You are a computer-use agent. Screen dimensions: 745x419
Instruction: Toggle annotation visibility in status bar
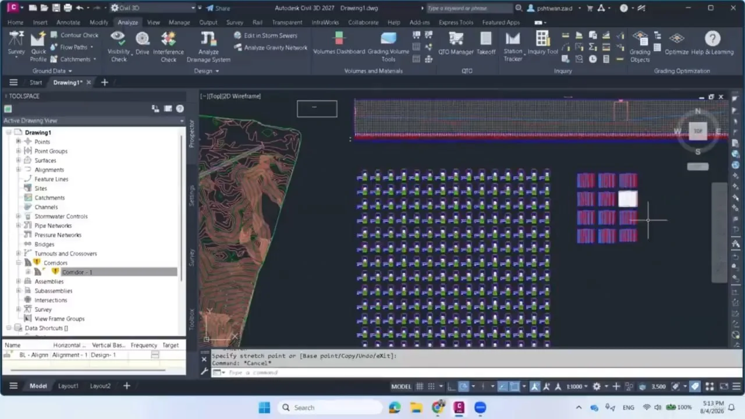pos(535,386)
